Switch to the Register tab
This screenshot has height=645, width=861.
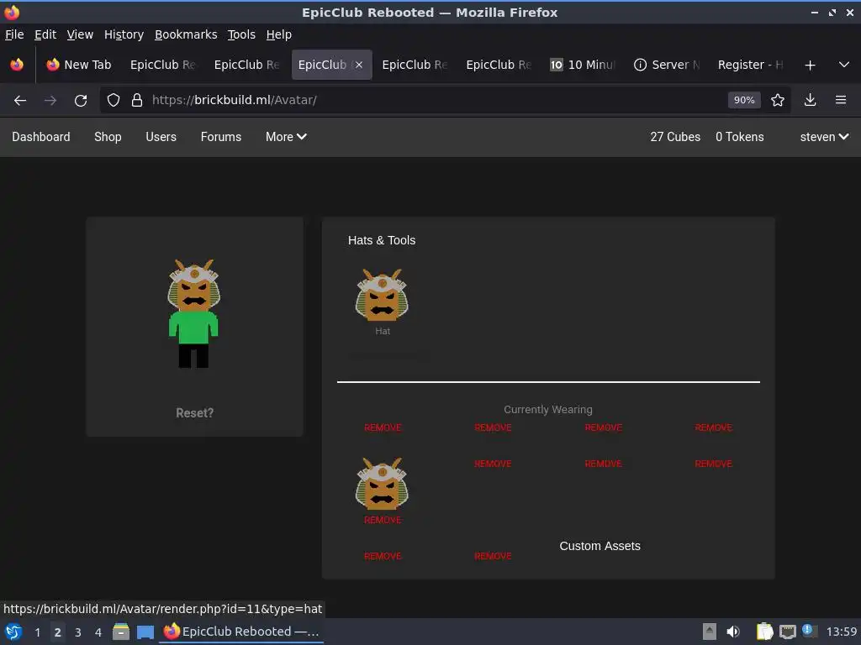(751, 65)
